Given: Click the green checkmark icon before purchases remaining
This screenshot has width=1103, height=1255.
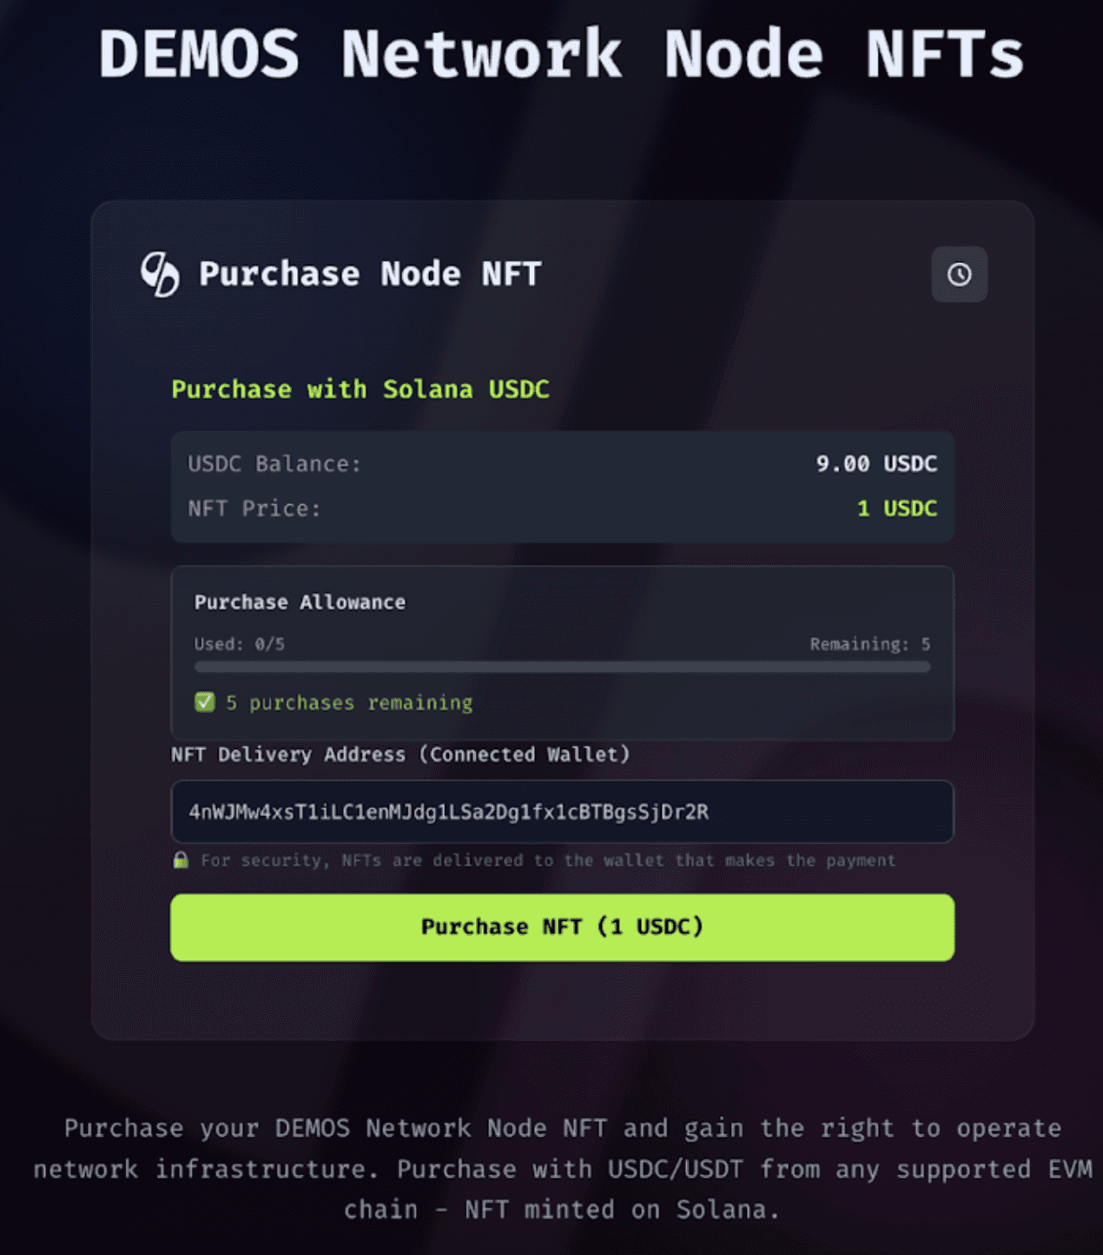Looking at the screenshot, I should [x=203, y=701].
